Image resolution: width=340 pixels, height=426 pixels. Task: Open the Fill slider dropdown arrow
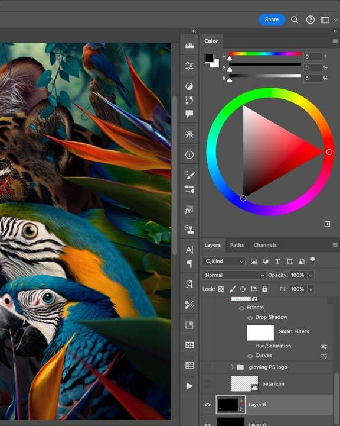(311, 289)
